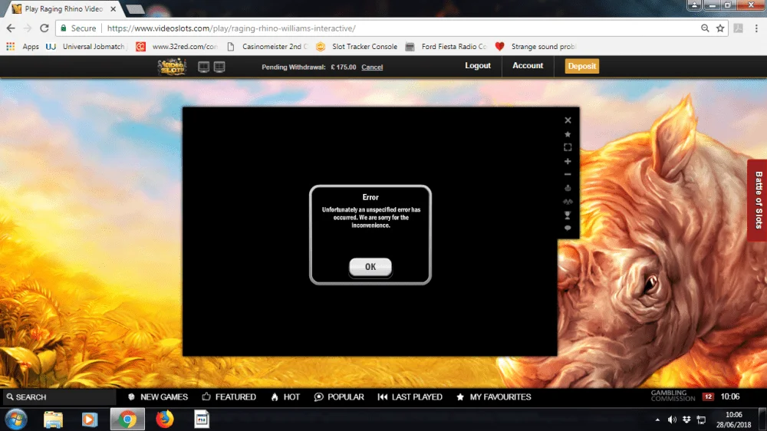This screenshot has width=767, height=431.
Task: Shrink the game window with the minus icon
Action: pyautogui.click(x=568, y=174)
